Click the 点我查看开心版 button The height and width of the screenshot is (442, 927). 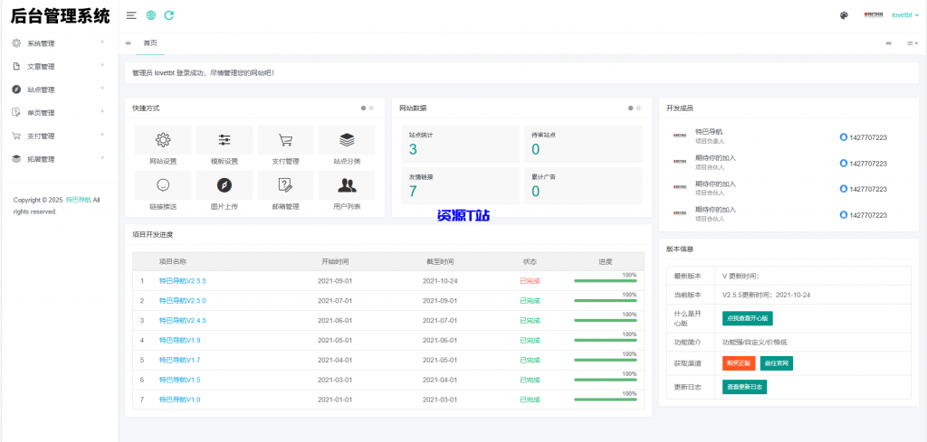pos(747,318)
